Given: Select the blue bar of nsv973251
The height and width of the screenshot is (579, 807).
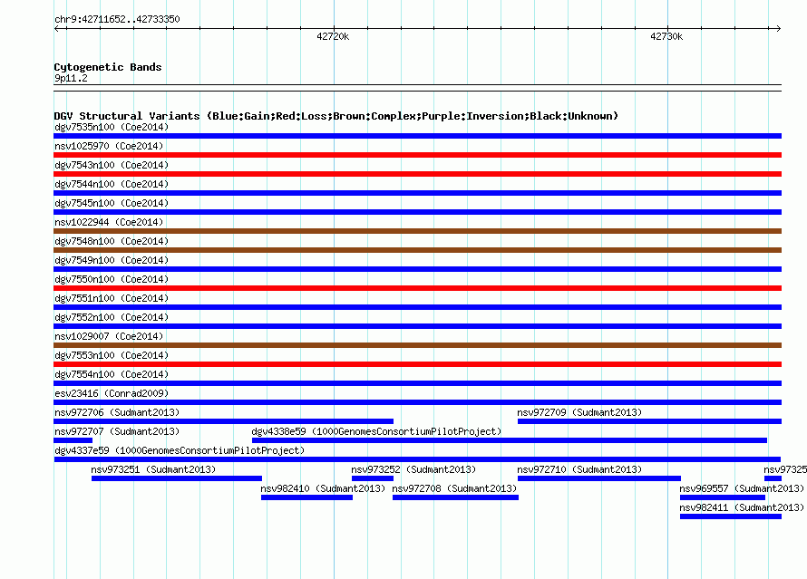Looking at the screenshot, I should click(x=177, y=478).
